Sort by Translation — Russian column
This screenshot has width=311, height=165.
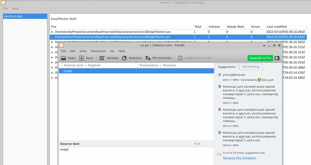pyautogui.click(x=176, y=65)
